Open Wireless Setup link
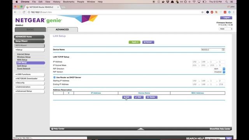Image resolution: width=249 pixels, height=140 pixels. click(24, 57)
